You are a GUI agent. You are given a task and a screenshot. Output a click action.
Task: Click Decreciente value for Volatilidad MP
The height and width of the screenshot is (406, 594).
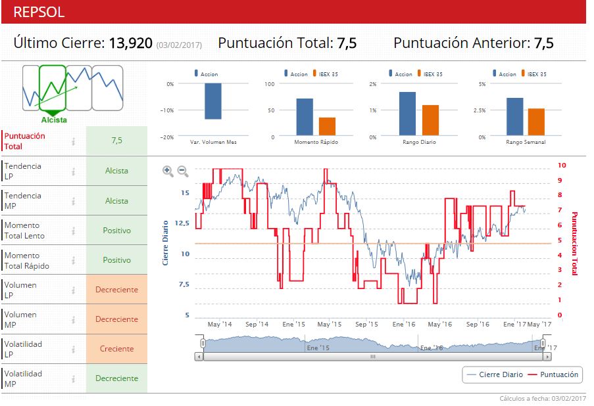pos(116,378)
